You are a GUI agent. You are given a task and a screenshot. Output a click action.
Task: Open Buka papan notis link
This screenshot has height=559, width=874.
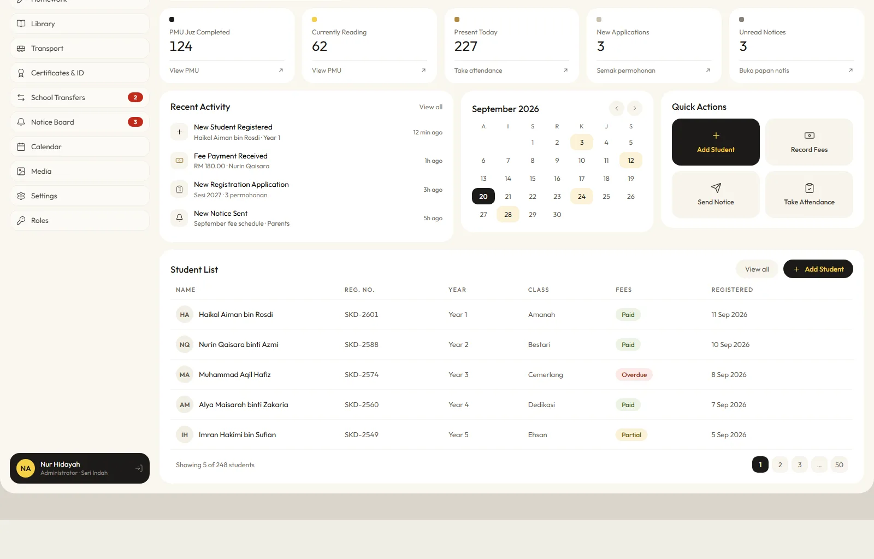pos(764,70)
